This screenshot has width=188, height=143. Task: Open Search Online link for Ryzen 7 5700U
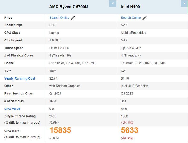(x=59, y=18)
